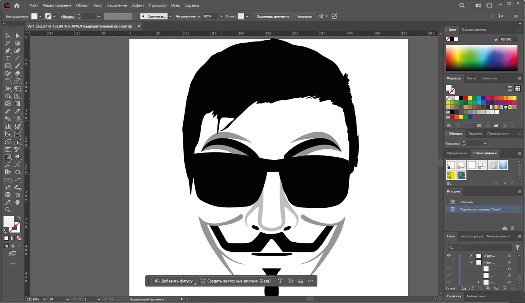Select the Zoom magnifier tool

[x=8, y=210]
